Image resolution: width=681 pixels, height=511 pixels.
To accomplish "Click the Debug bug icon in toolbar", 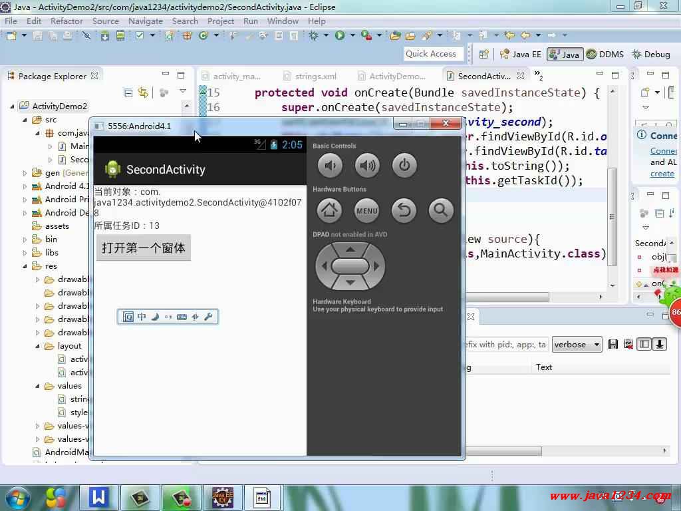I will 313,36.
